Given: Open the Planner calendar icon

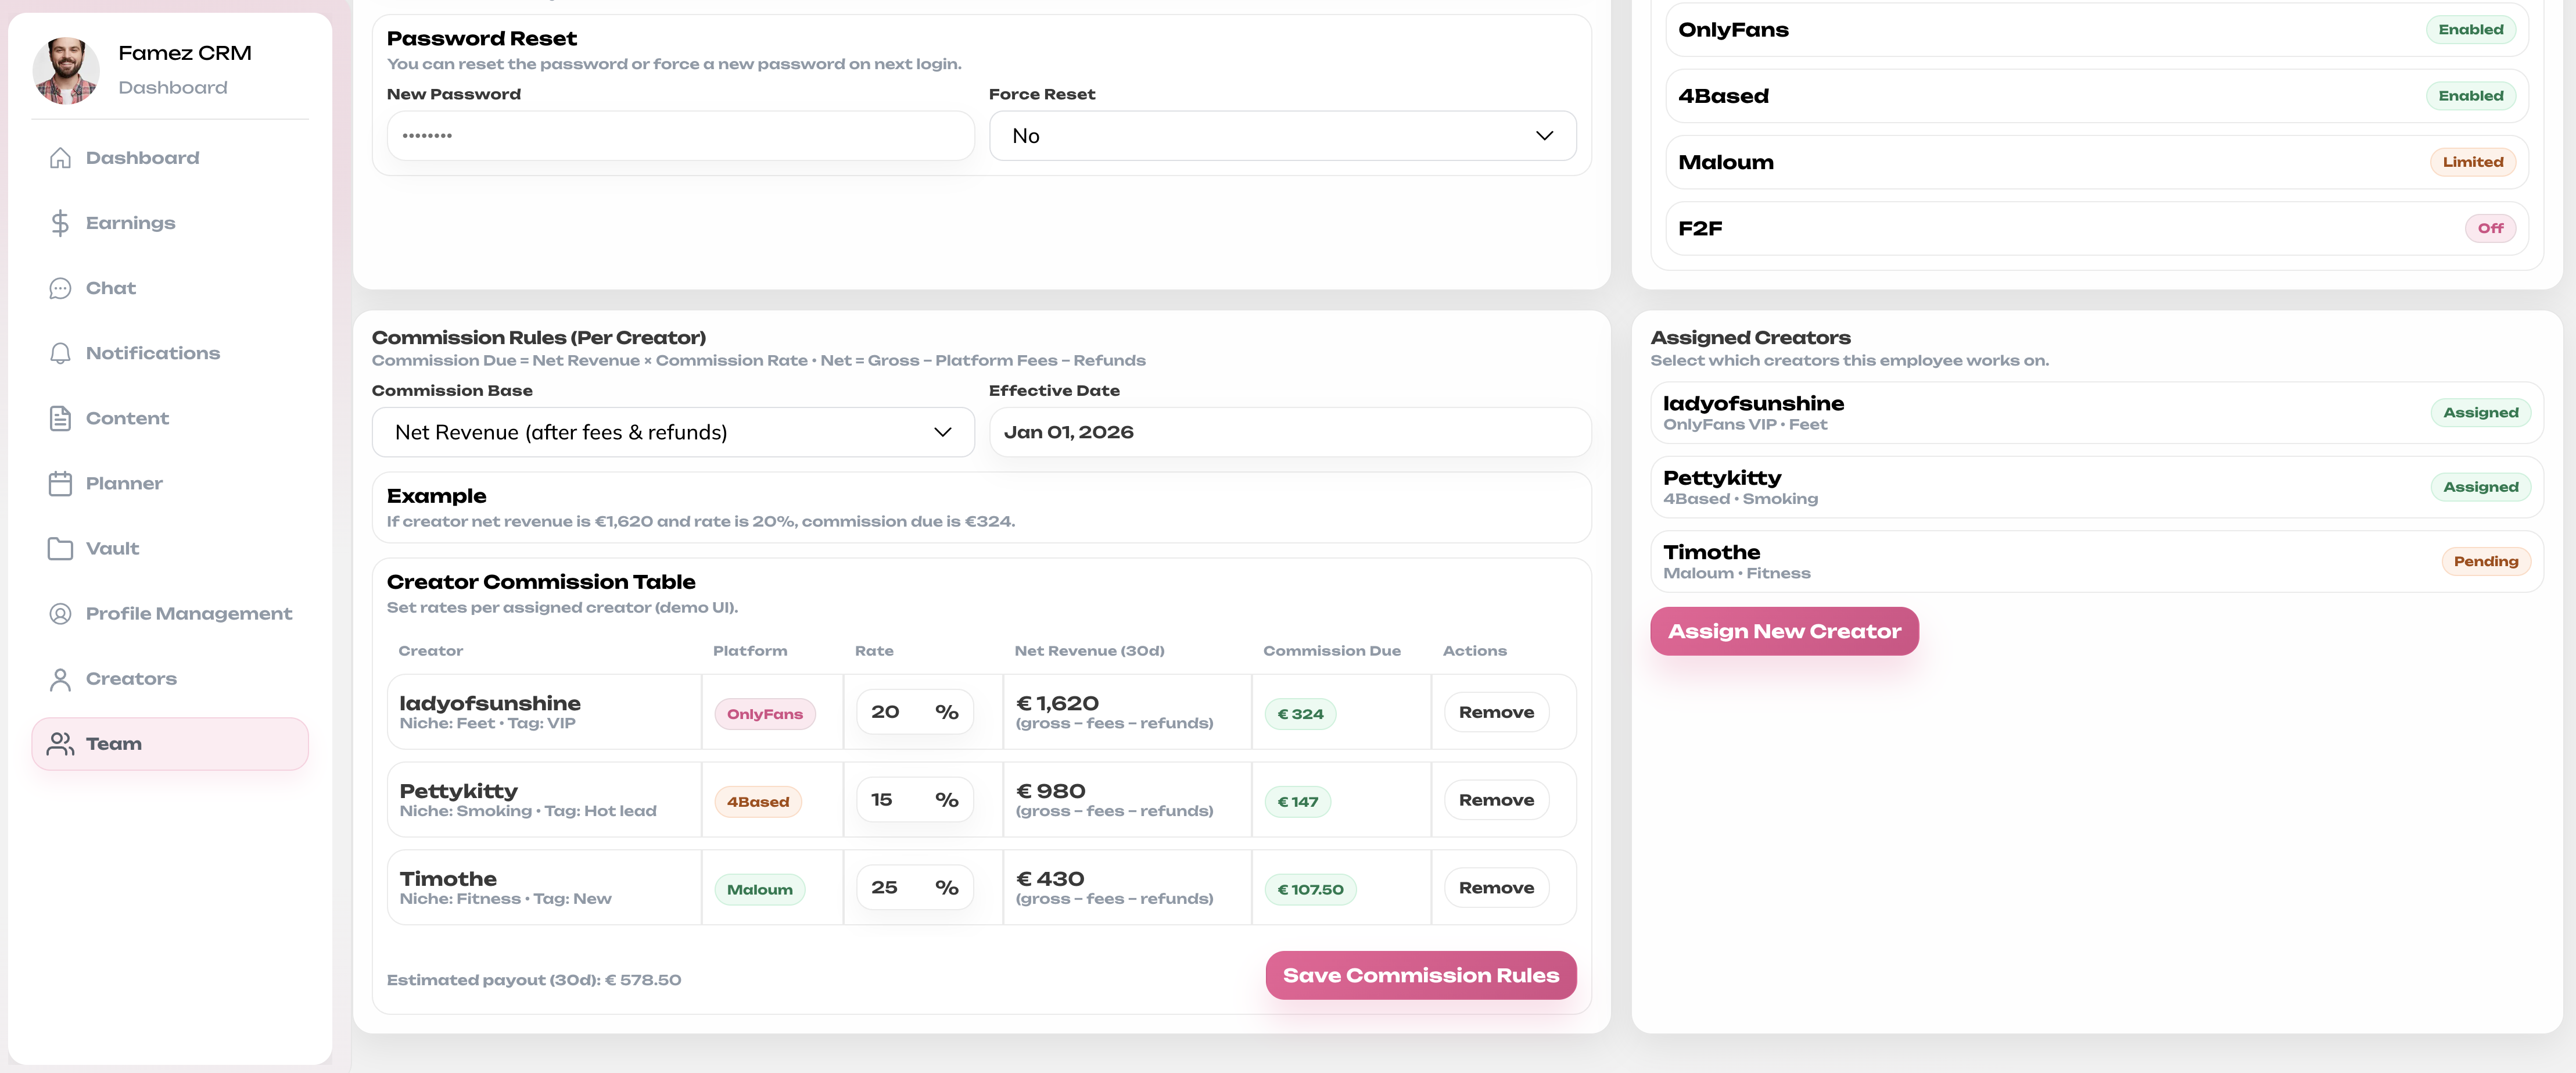Looking at the screenshot, I should pos(61,482).
